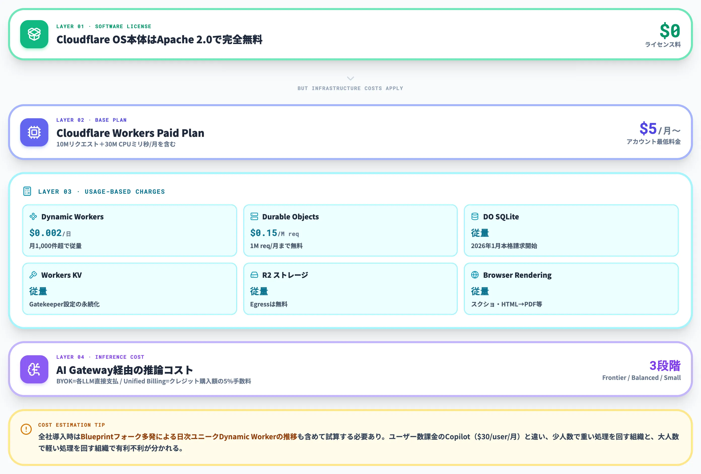Select the DO SQLite card title
The height and width of the screenshot is (474, 701).
pyautogui.click(x=501, y=217)
